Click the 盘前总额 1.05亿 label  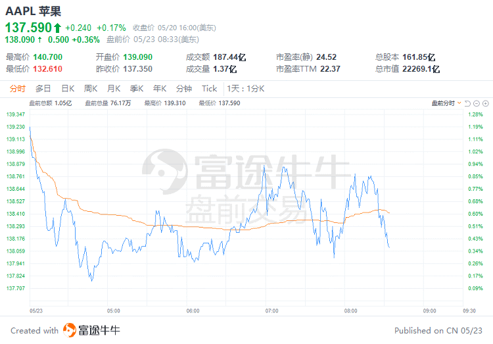pos(51,103)
